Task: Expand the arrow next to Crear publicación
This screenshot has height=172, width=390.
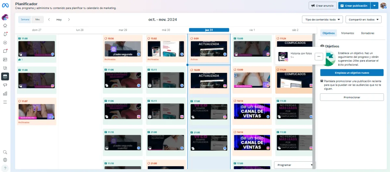Action: pyautogui.click(x=374, y=5)
